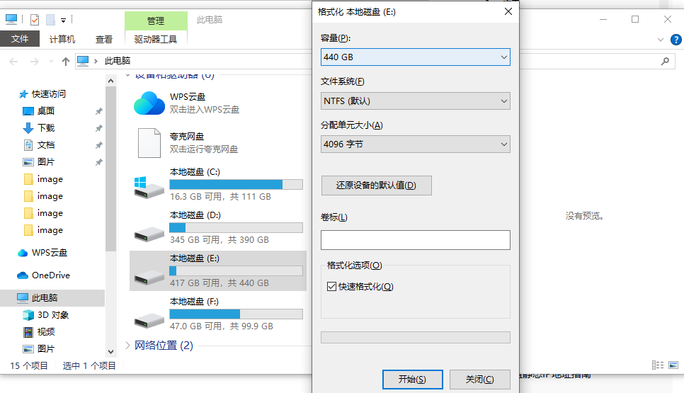Select local disk C: drive icon
684x393 pixels.
[149, 187]
